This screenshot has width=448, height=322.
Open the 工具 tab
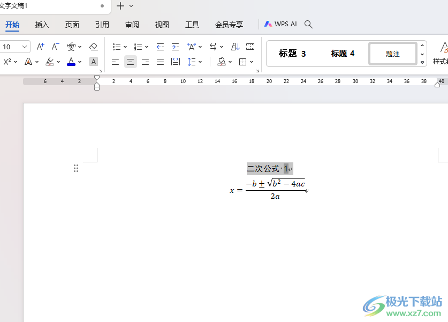click(192, 25)
